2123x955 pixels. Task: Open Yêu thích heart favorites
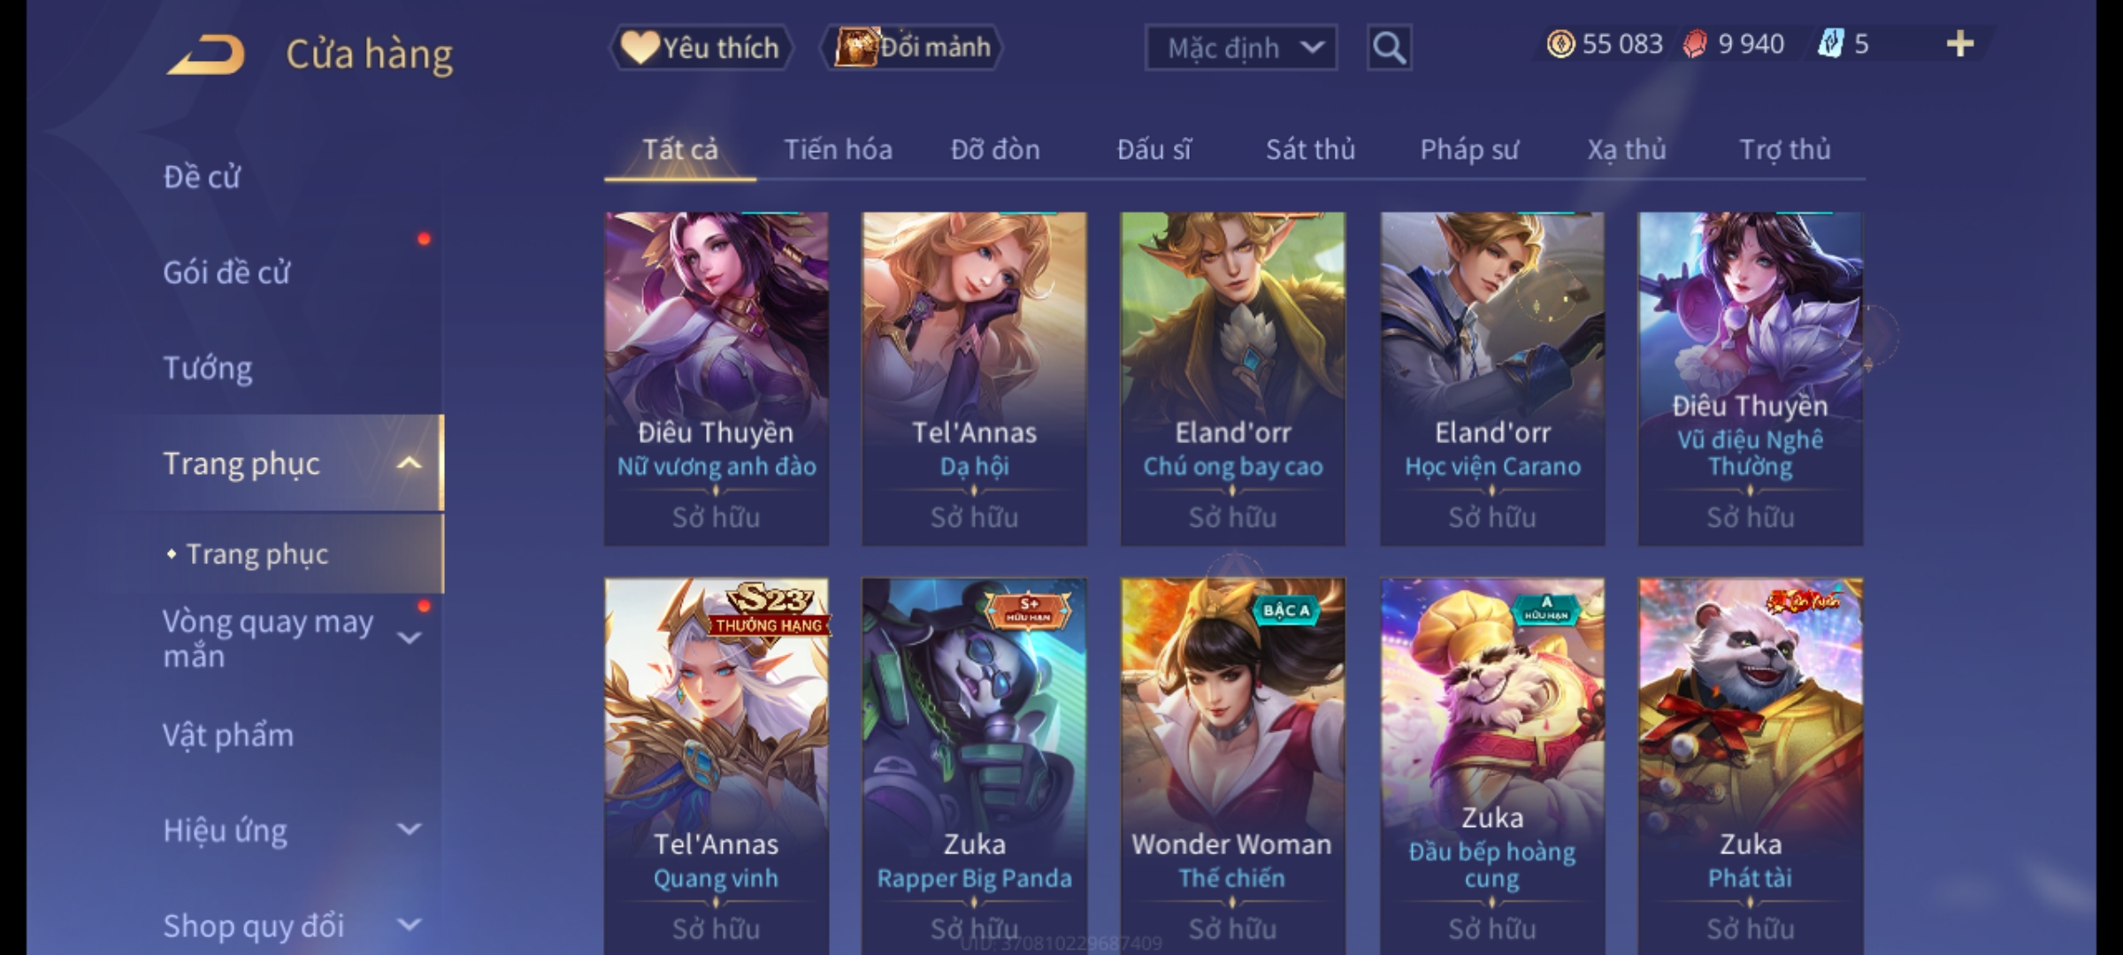[701, 48]
